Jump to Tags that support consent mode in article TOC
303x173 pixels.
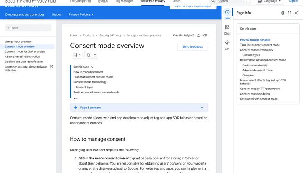coord(93,77)
